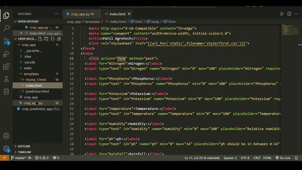Collapse the CROP RECO... workspace section

[27, 39]
